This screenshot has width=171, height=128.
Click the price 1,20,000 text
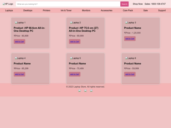point(132,33)
